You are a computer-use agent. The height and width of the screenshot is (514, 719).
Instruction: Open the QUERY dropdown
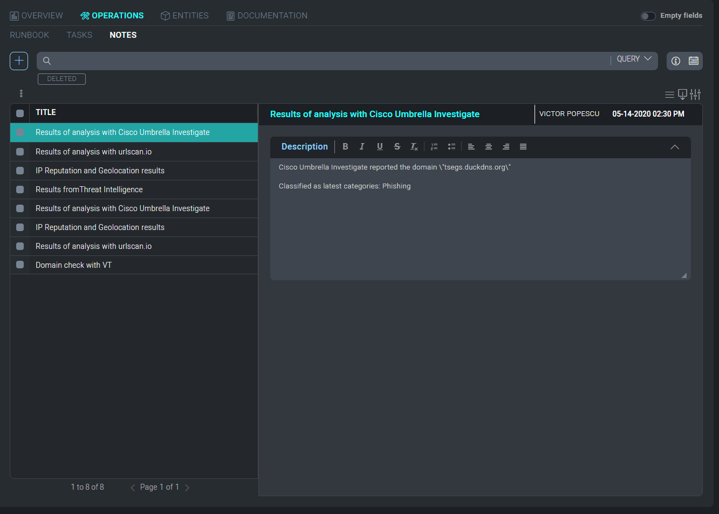click(x=634, y=59)
